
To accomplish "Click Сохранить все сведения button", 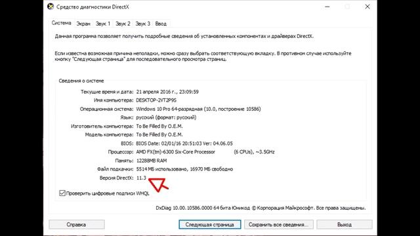I will tap(278, 224).
